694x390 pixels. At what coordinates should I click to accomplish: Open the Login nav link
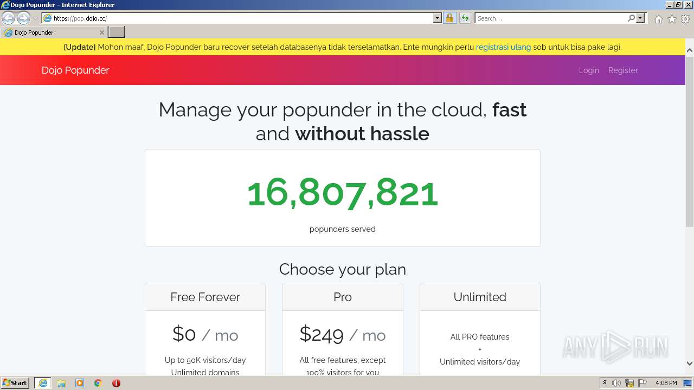[x=589, y=70]
